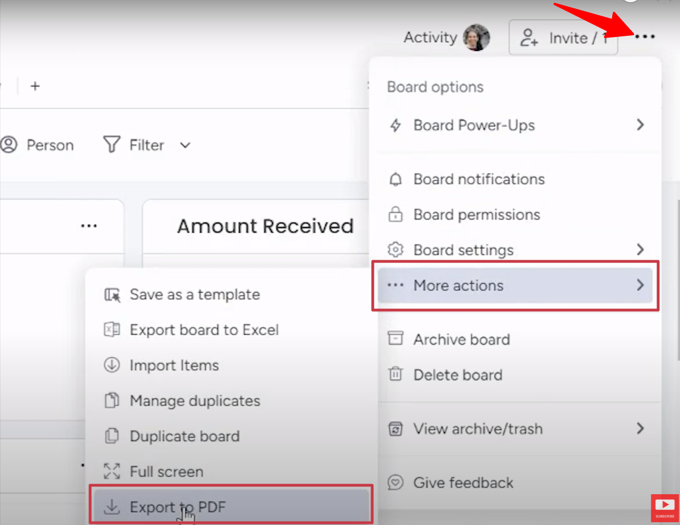Open the user avatar next to Activity
680x525 pixels.
pyautogui.click(x=476, y=37)
